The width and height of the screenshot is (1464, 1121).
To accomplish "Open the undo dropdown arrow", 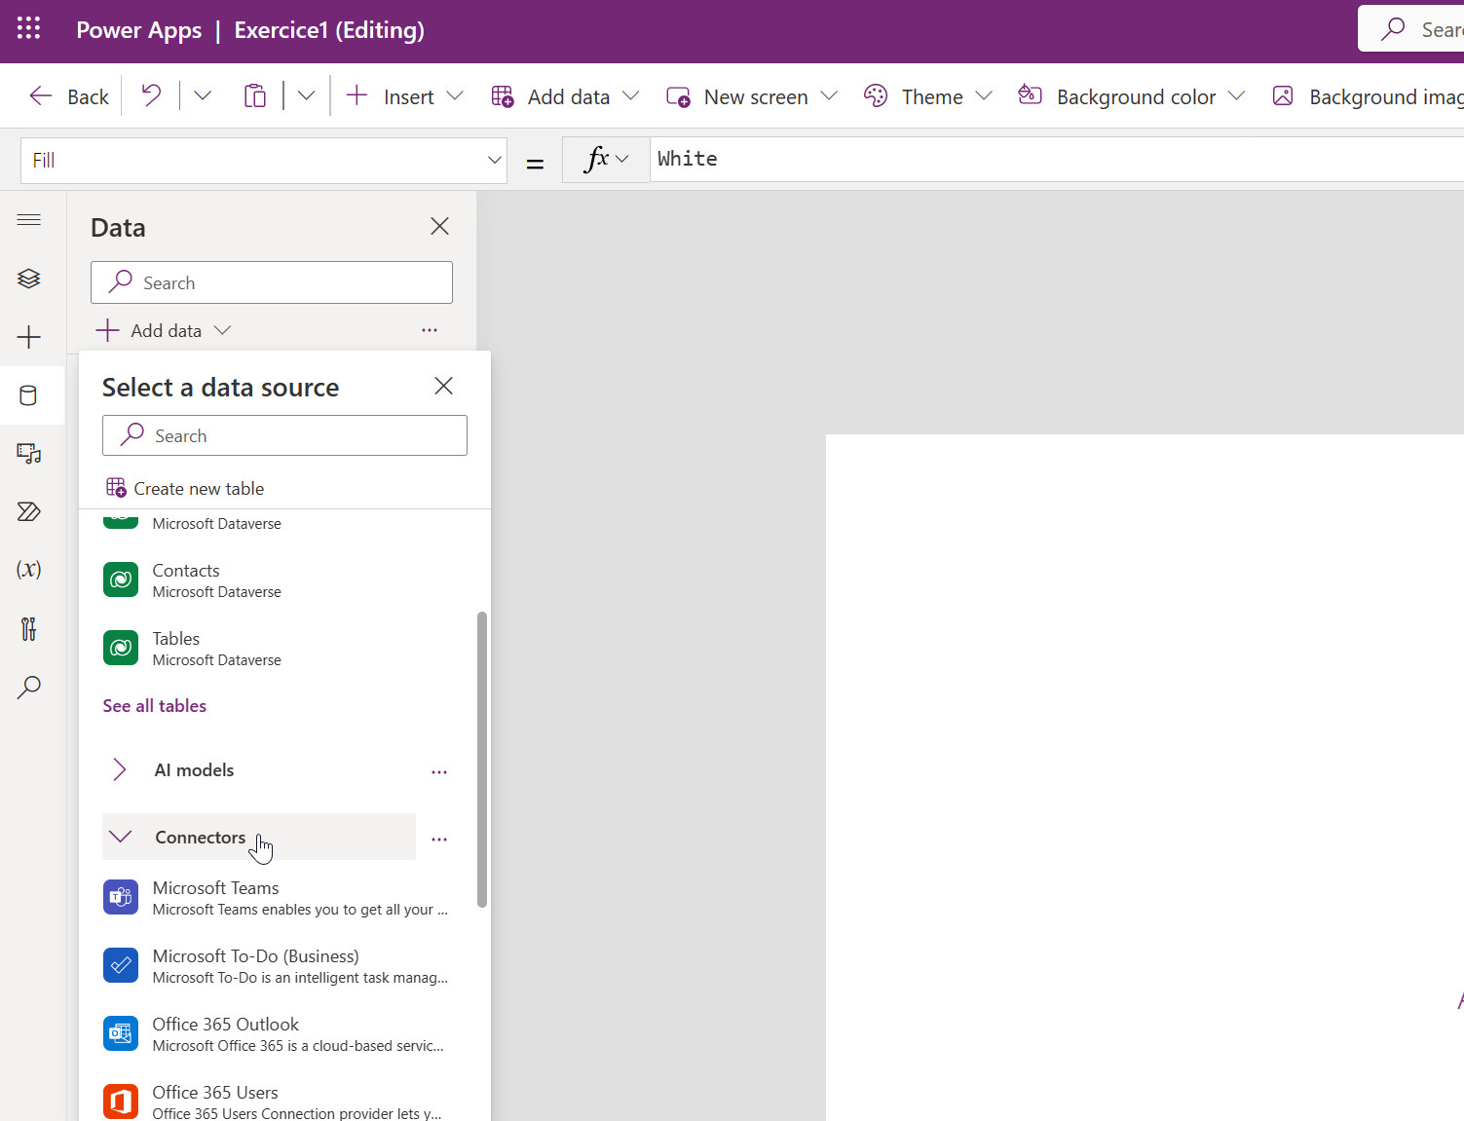I will (x=203, y=95).
